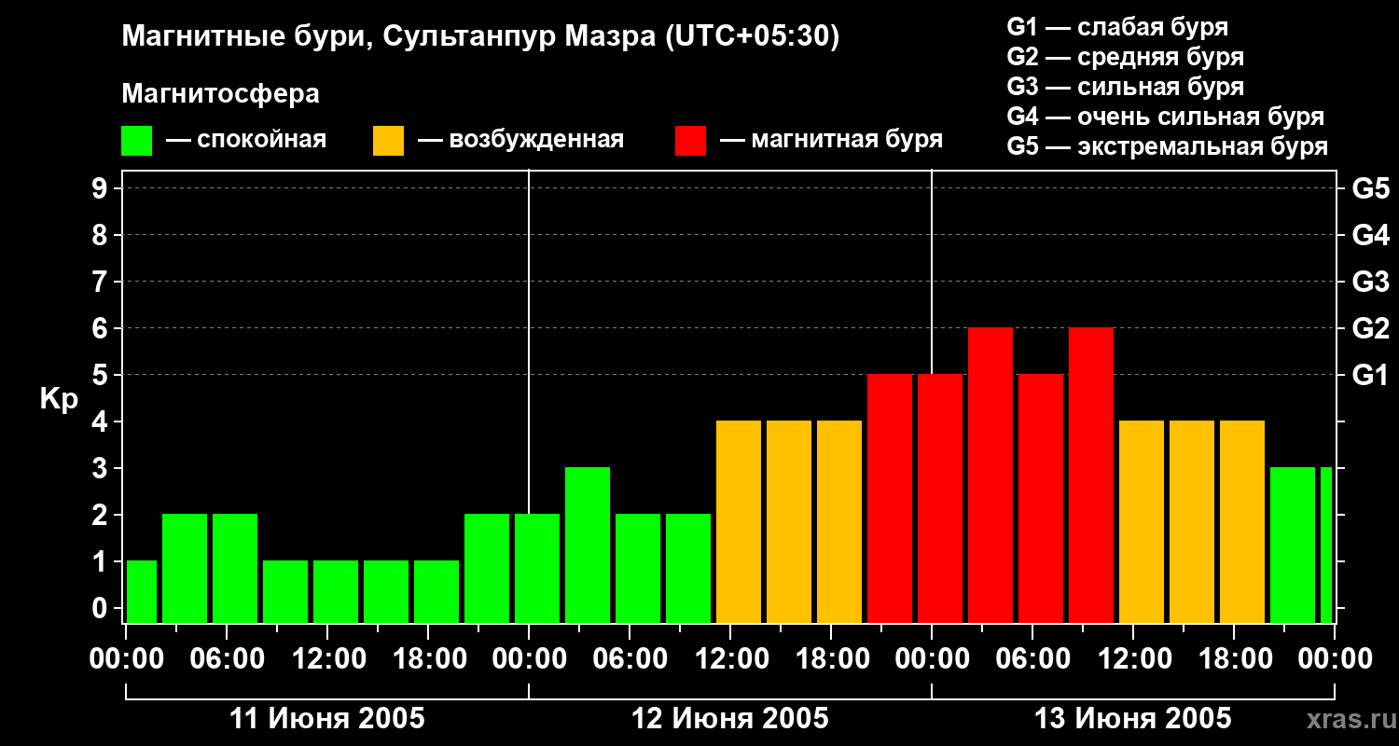Click the red Kp 5 bar before midnight 12 June
This screenshot has width=1399, height=746.
890,498
